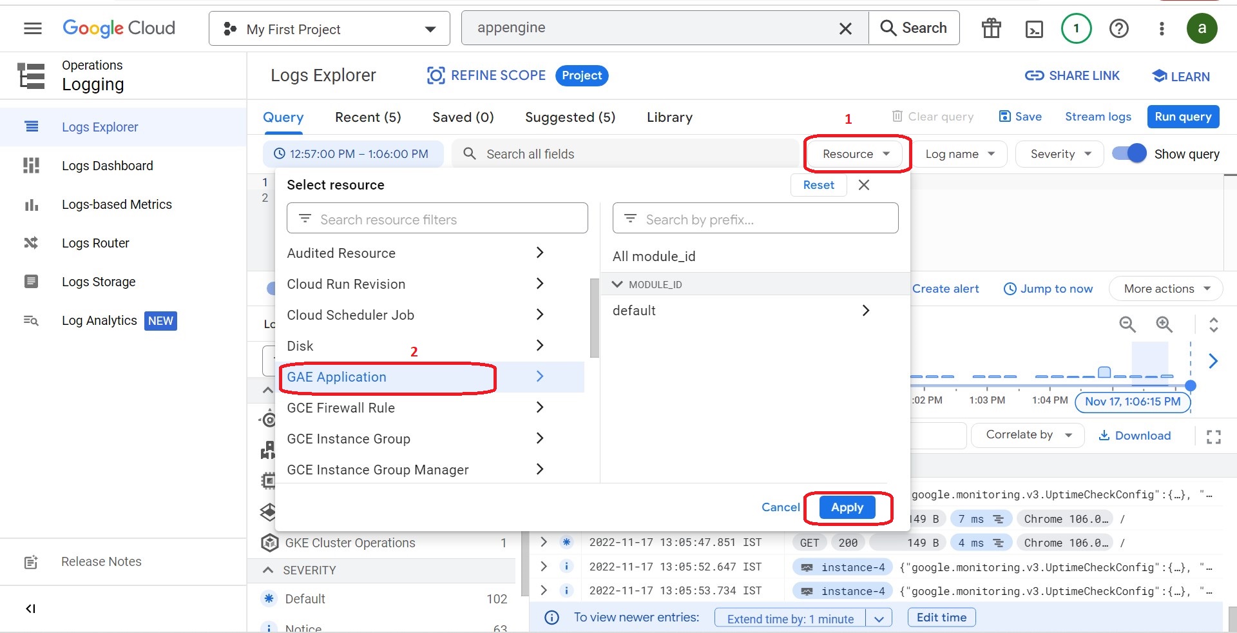Open the free trial gift offers
The width and height of the screenshot is (1237, 633).
click(x=990, y=28)
